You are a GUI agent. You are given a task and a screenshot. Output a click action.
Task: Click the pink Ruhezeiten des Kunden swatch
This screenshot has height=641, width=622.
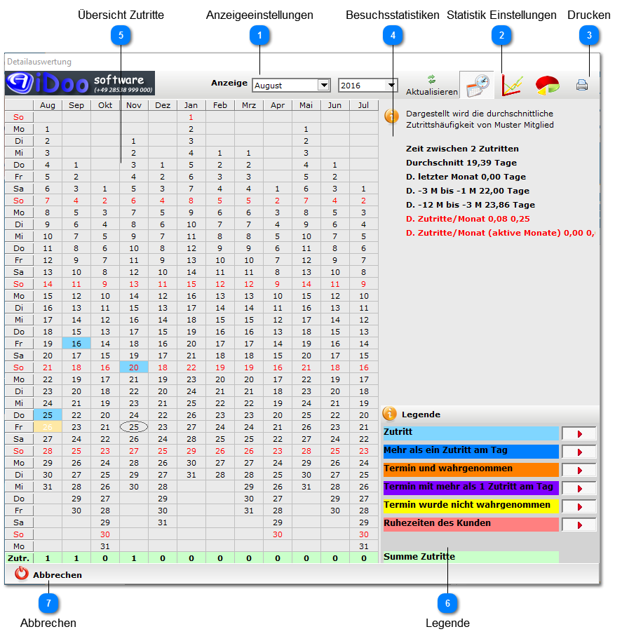471,525
